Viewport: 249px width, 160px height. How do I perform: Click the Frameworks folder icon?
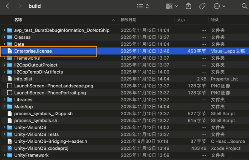click(x=10, y=58)
